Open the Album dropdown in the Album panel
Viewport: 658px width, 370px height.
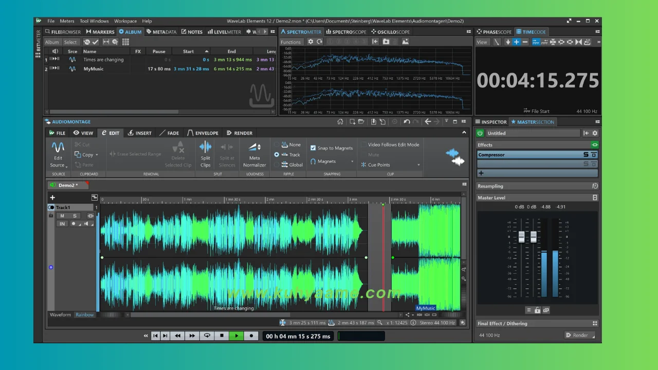coord(52,42)
